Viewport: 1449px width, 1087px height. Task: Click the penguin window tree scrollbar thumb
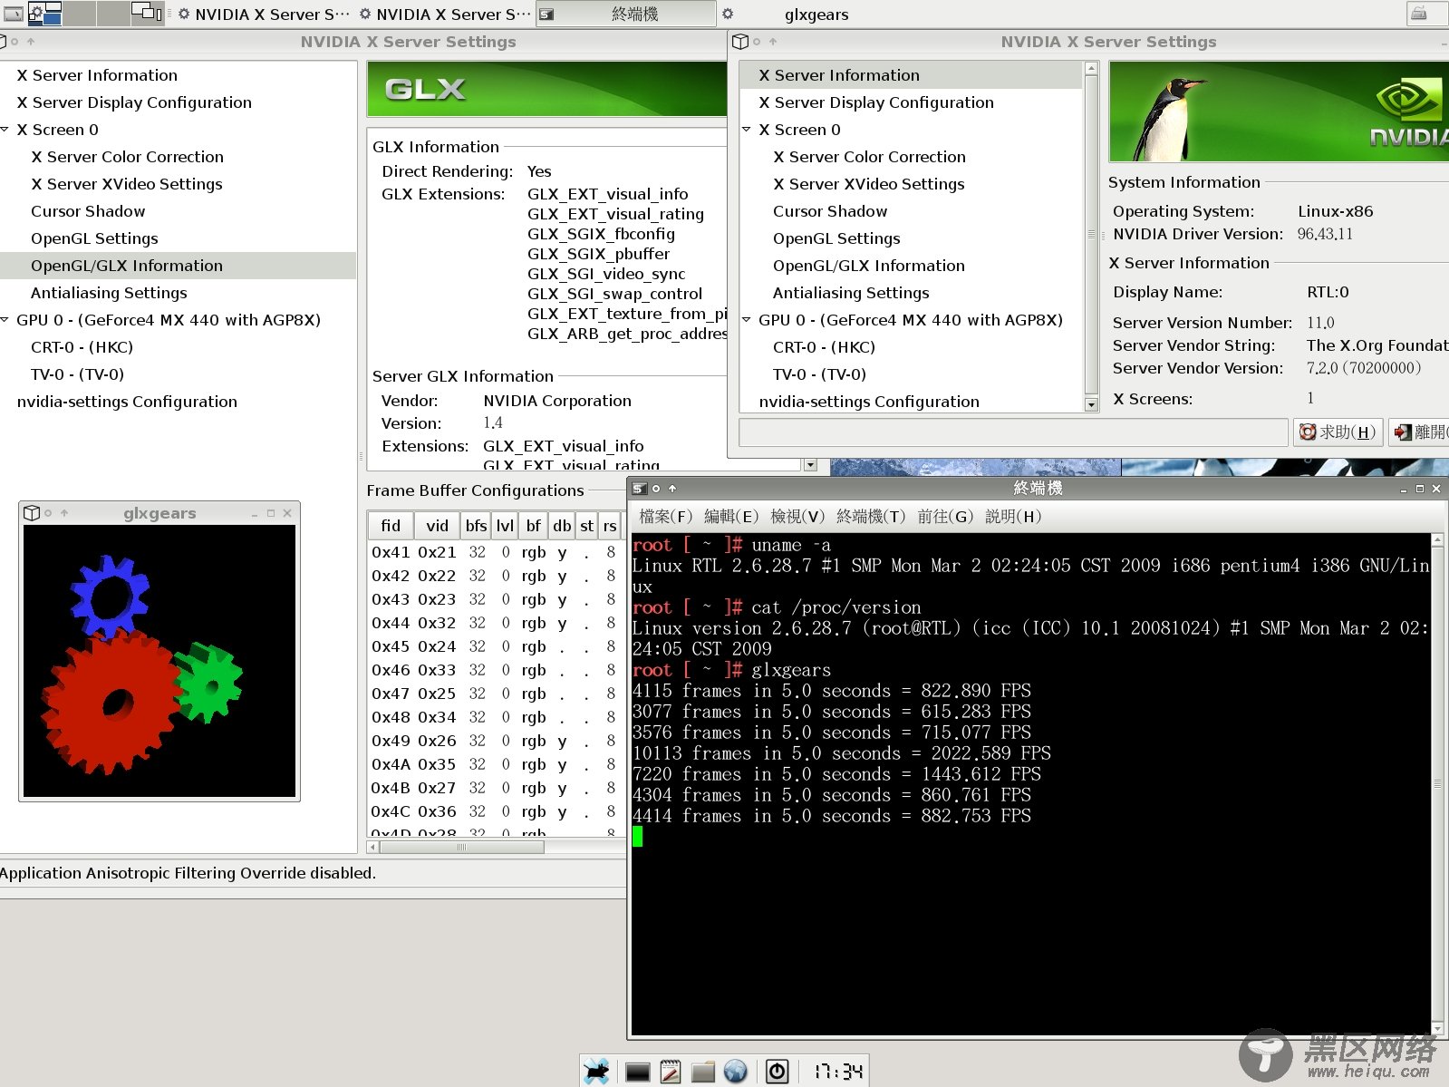click(x=1091, y=234)
